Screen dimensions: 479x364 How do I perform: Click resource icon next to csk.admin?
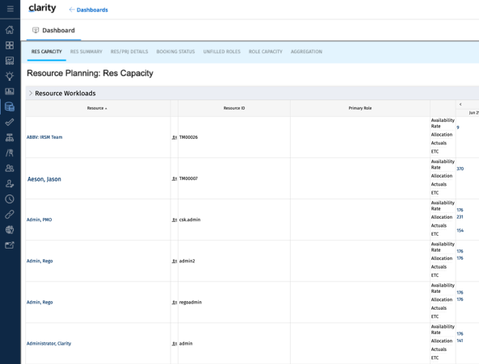coord(174,220)
